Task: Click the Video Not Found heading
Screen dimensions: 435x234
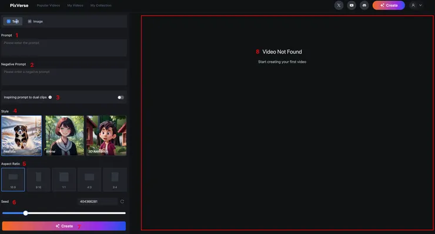Action: coord(282,52)
